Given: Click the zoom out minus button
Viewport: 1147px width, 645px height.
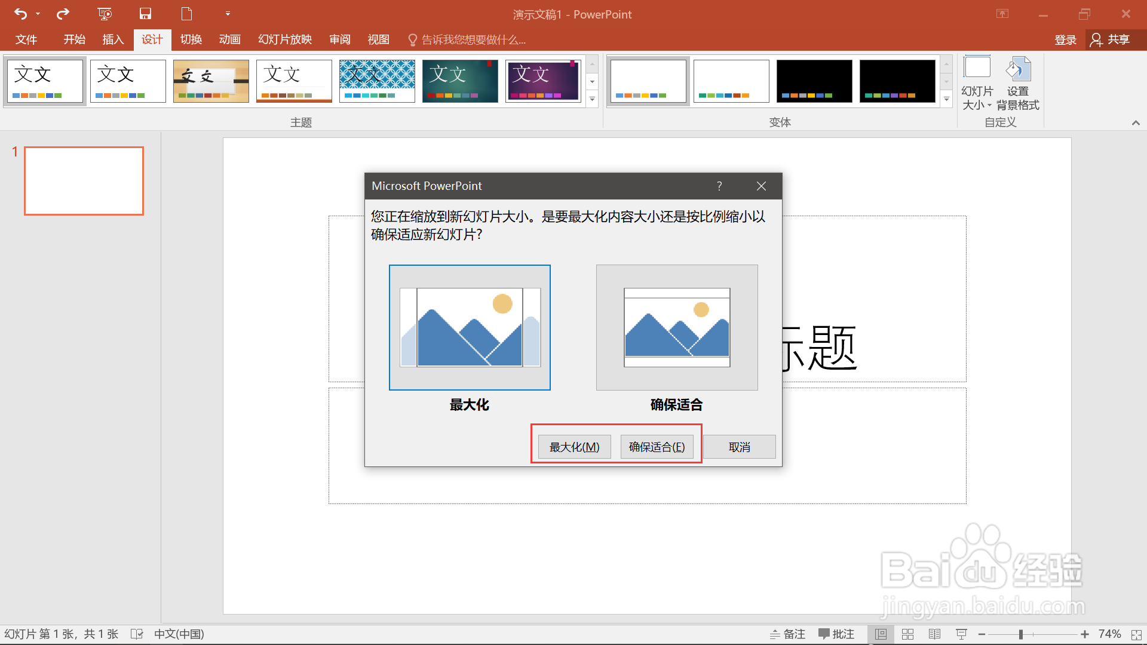Looking at the screenshot, I should (982, 634).
